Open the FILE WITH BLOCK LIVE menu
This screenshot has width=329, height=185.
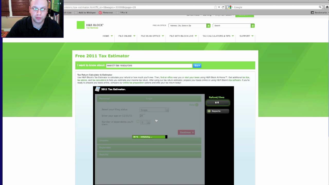click(x=183, y=36)
